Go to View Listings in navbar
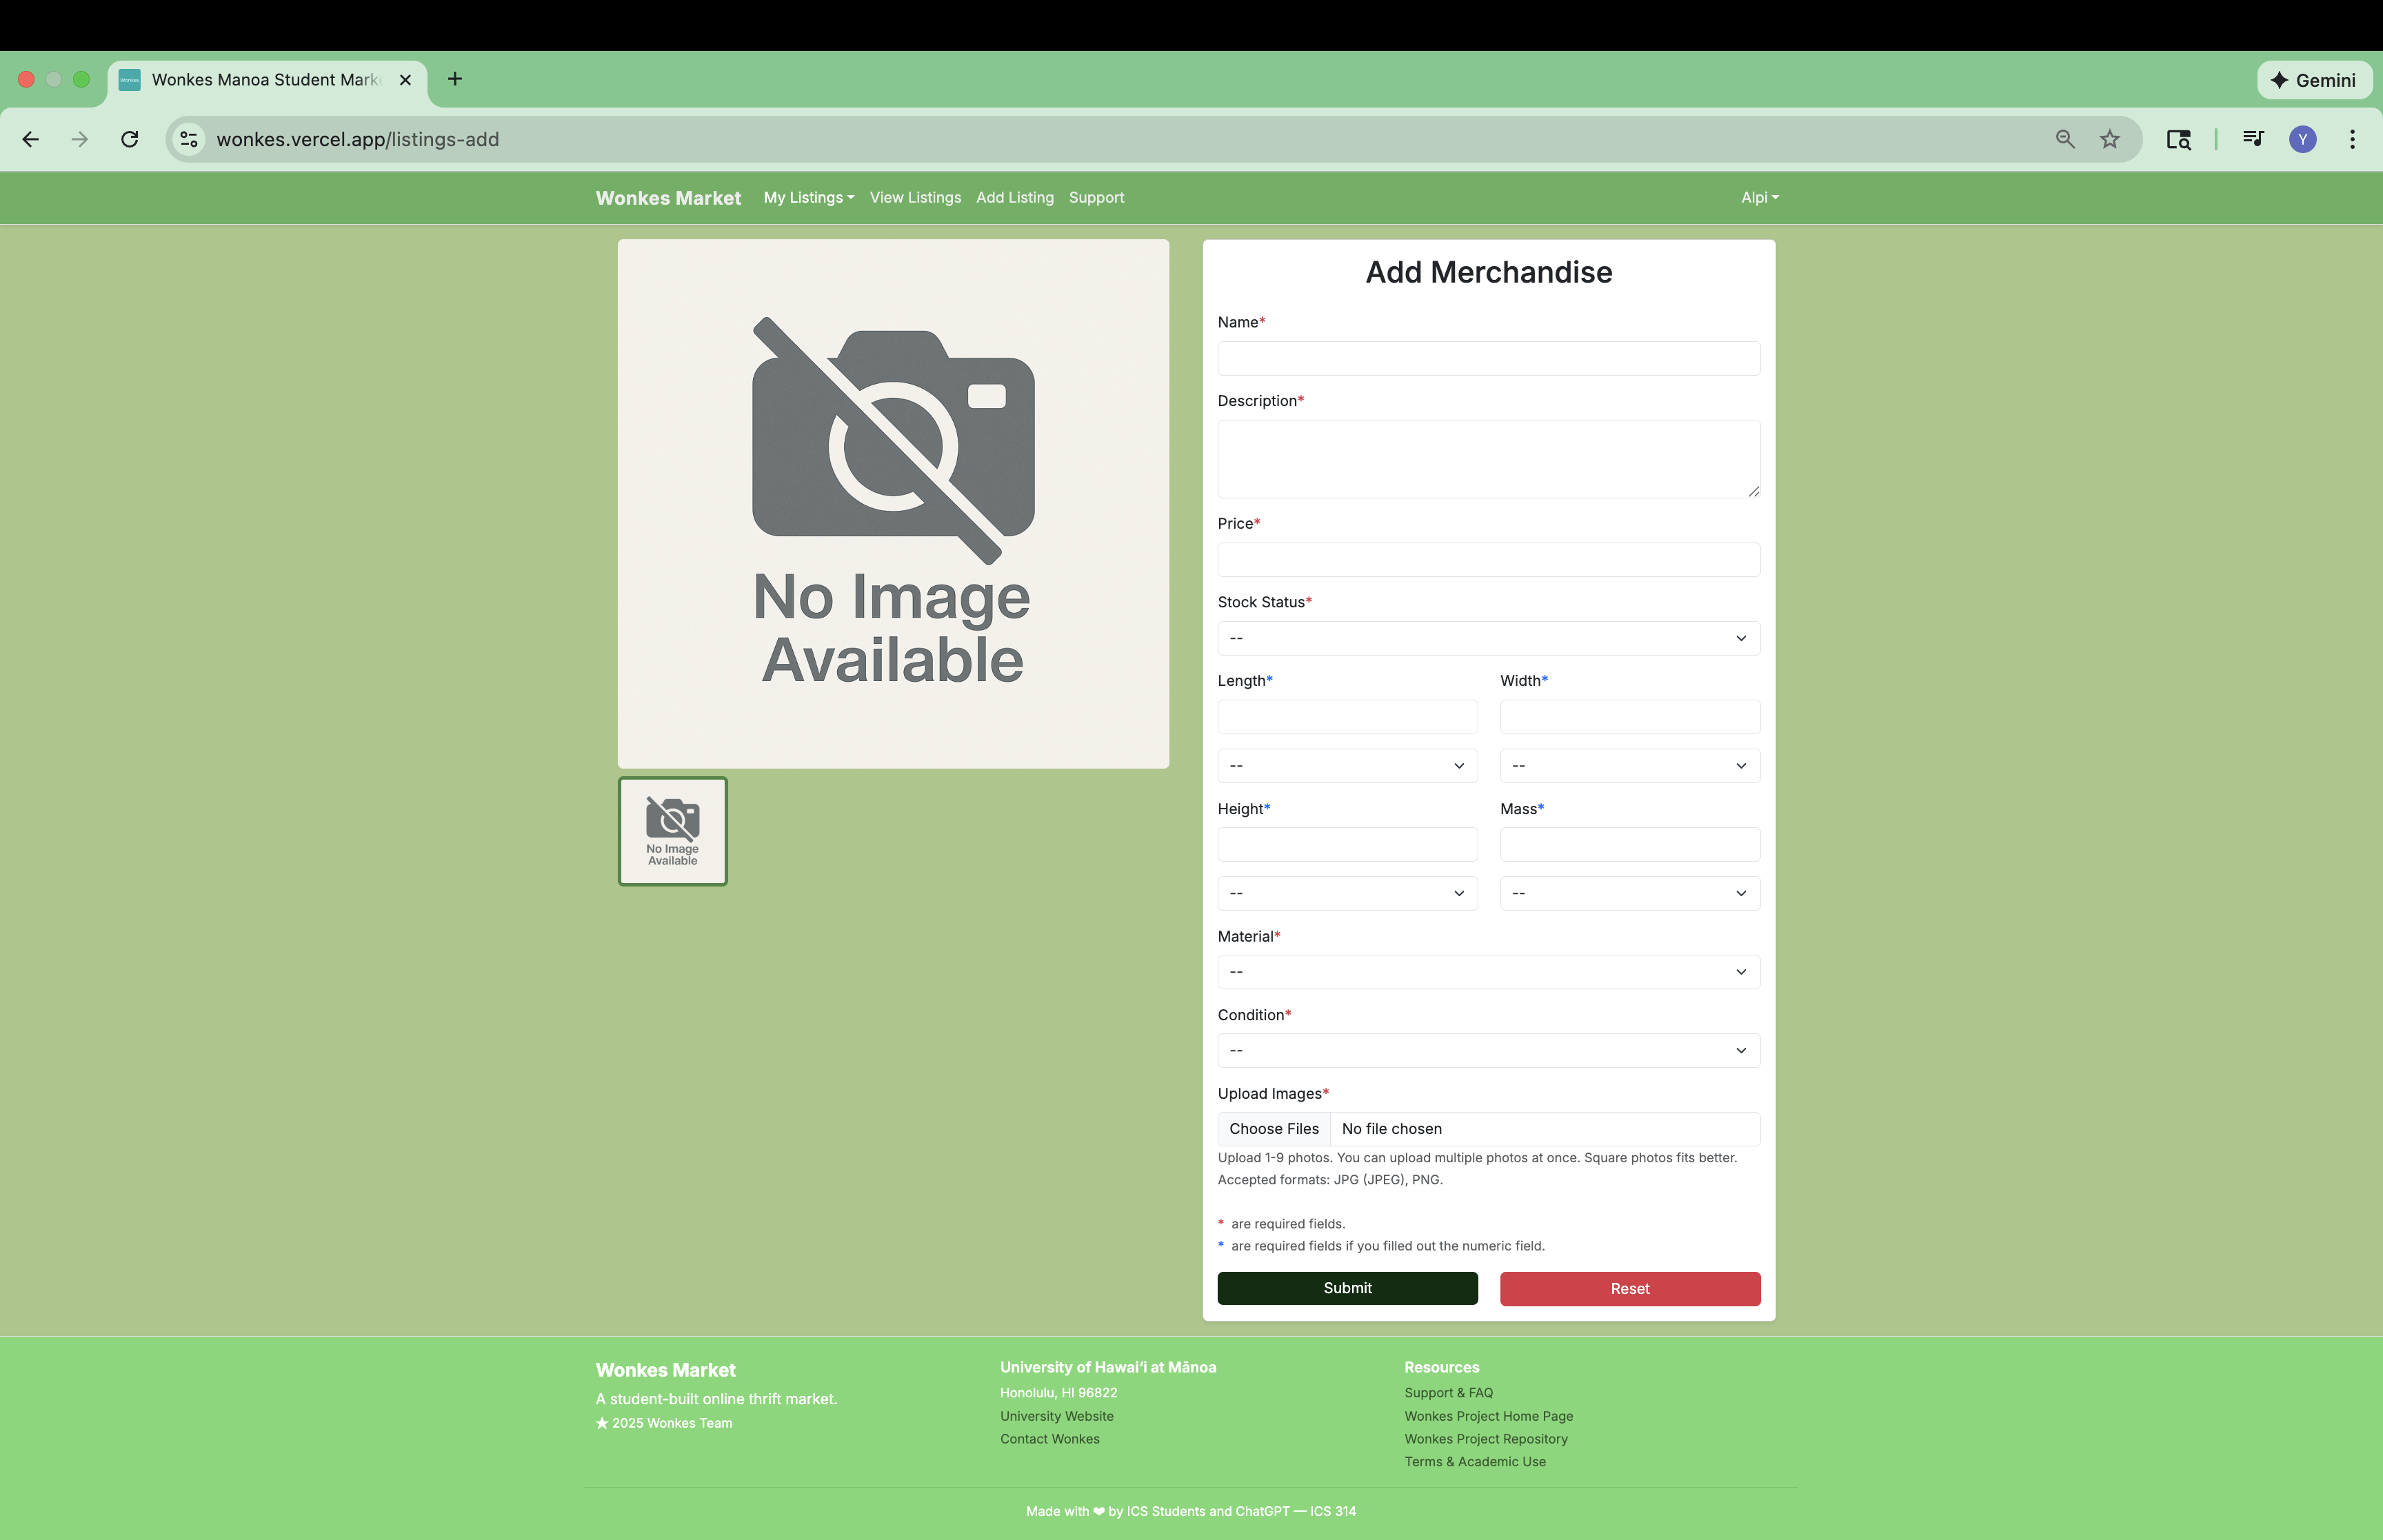The image size is (2383, 1540). tap(915, 197)
